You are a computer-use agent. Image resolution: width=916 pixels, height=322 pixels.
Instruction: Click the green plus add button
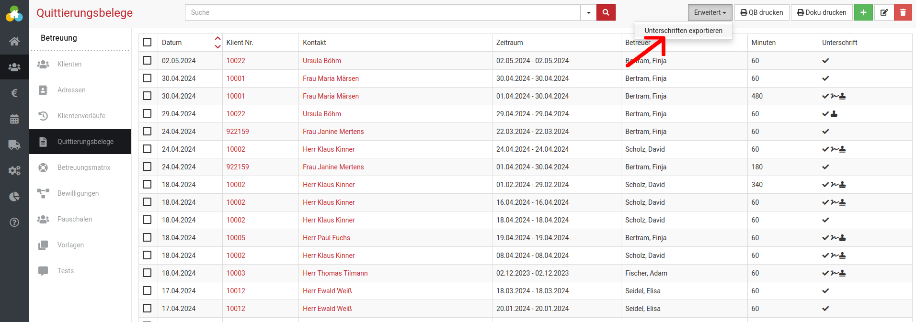point(863,12)
